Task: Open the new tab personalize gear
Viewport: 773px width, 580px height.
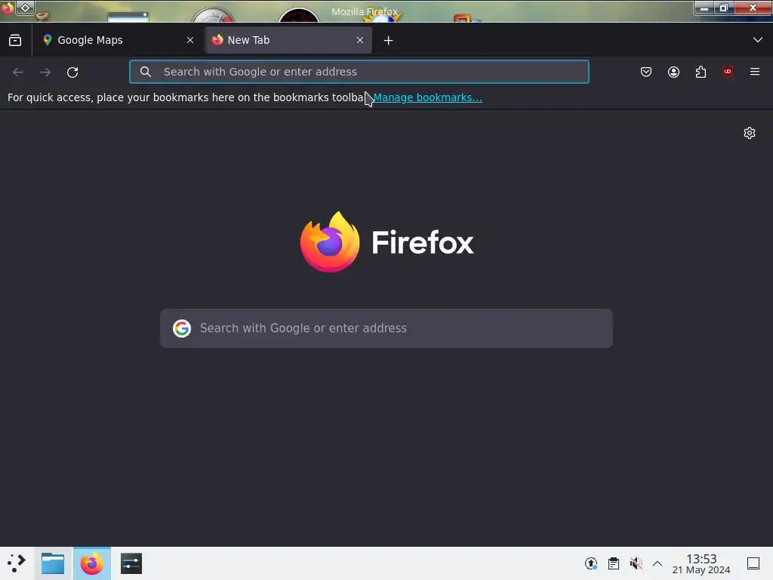Action: click(750, 133)
